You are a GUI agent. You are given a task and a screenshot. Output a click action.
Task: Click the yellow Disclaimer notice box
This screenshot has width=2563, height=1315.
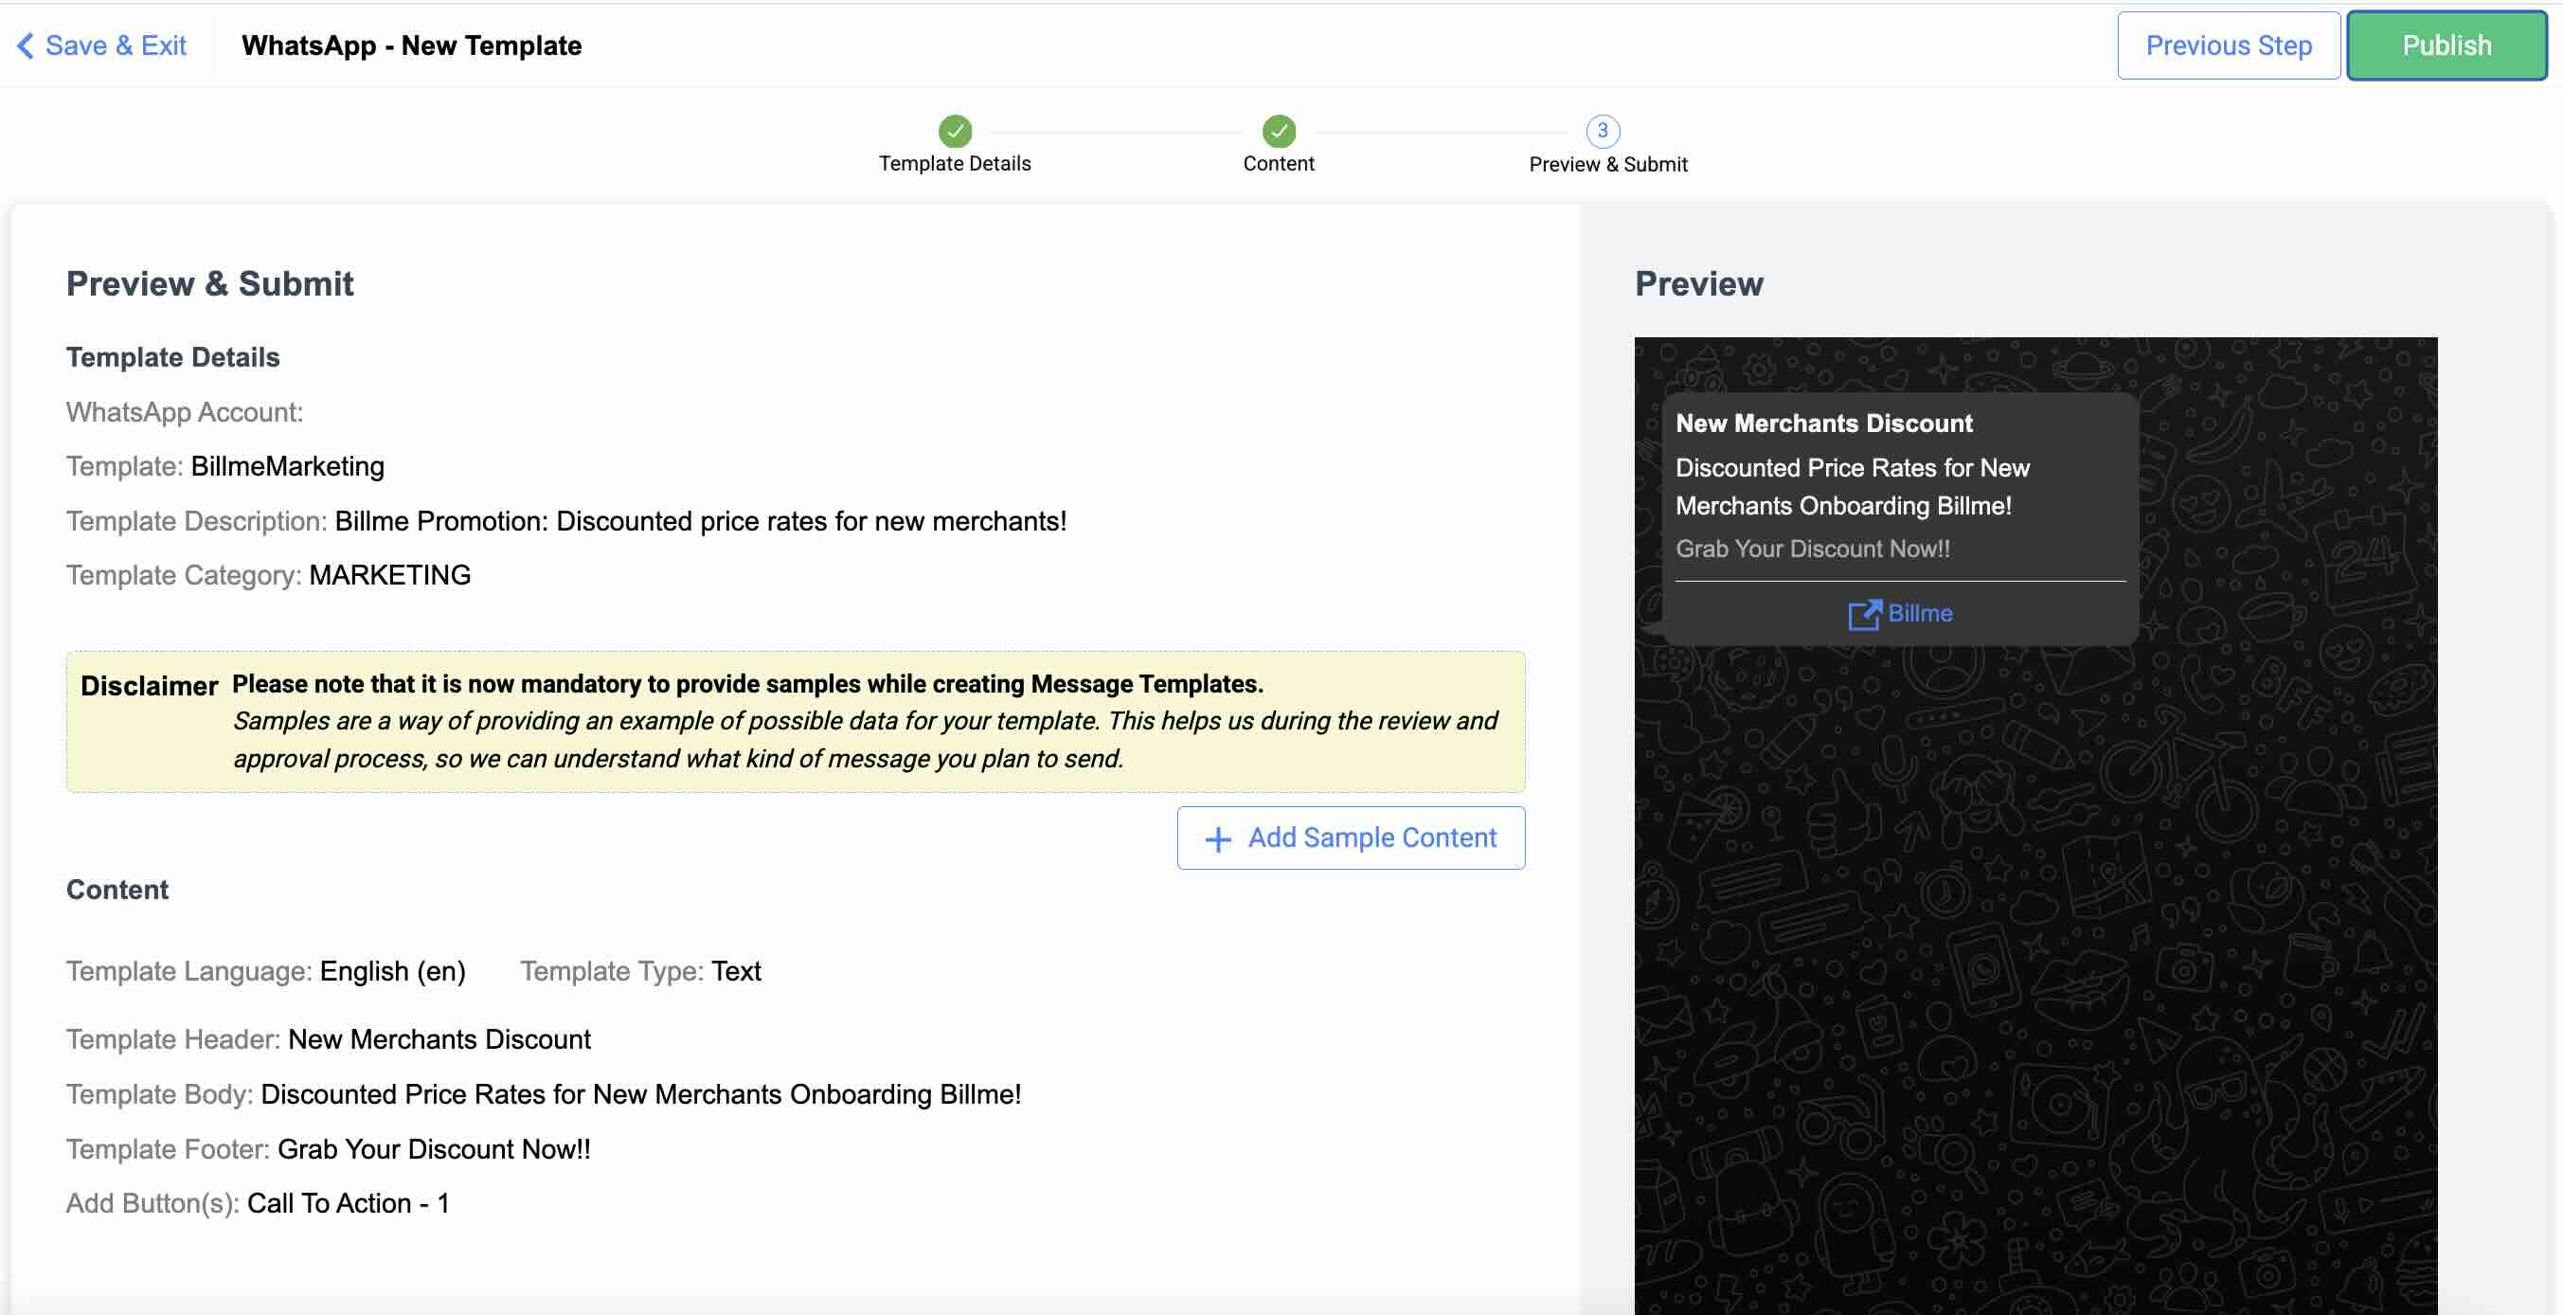[x=795, y=722]
